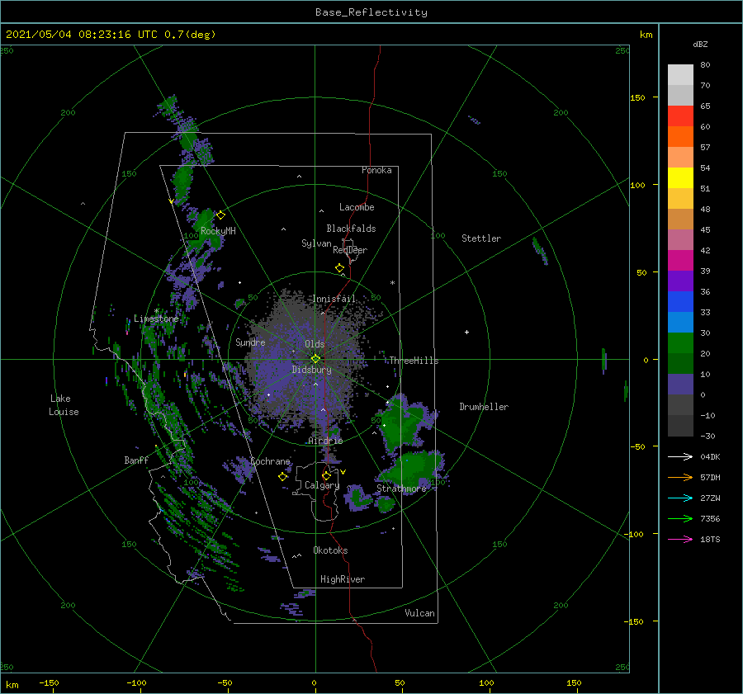The image size is (743, 694).
Task: Select the -30 dBZ dark gray swatch
Action: [680, 426]
